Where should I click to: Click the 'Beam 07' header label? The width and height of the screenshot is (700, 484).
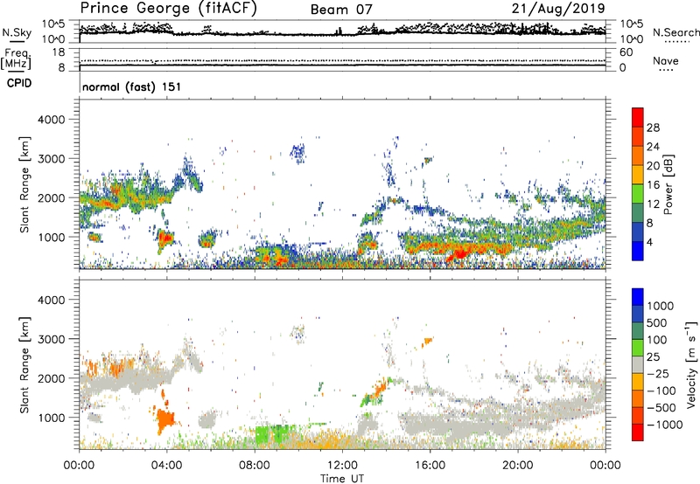click(x=341, y=10)
